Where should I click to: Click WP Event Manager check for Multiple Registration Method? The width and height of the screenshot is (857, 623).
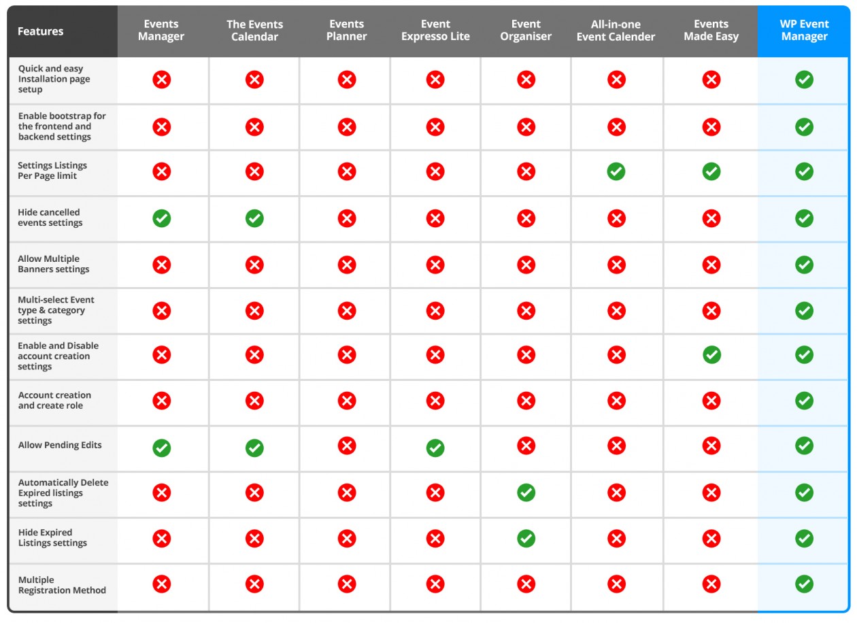(804, 584)
